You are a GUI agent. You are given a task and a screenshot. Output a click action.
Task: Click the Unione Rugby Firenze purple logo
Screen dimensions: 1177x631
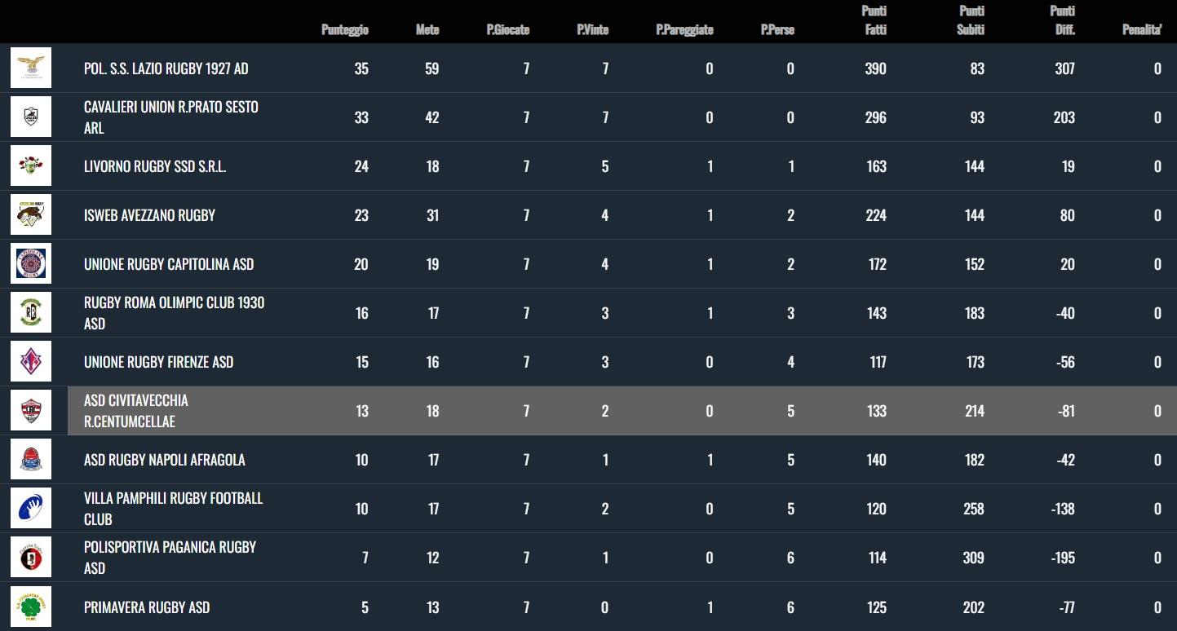click(x=31, y=362)
